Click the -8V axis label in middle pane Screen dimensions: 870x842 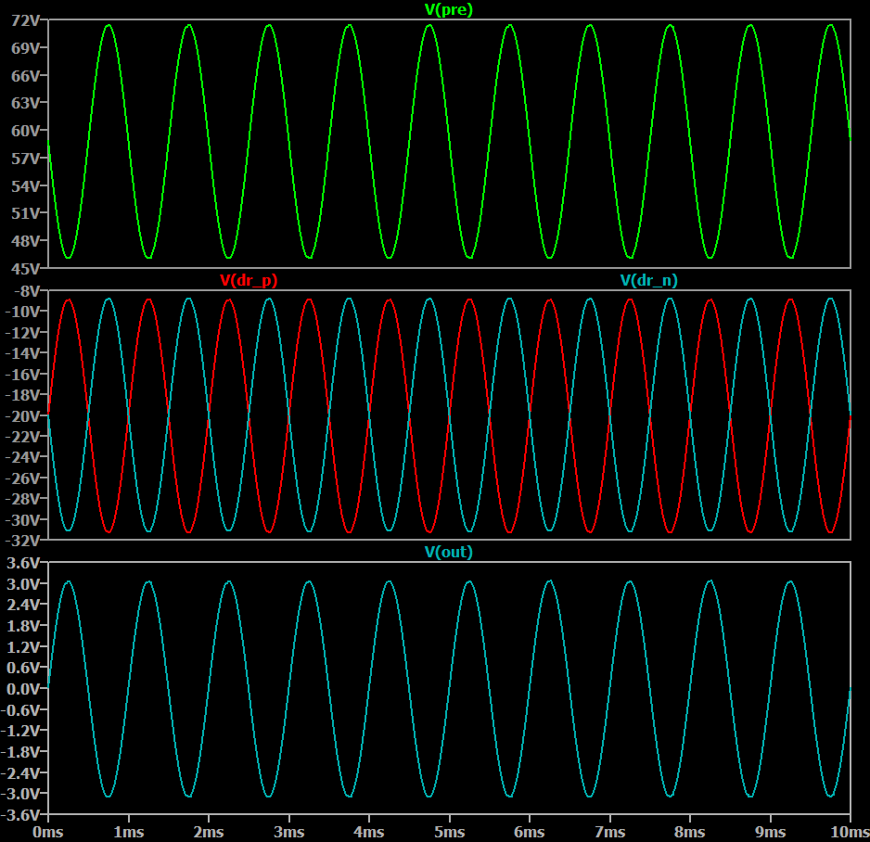tap(27, 291)
